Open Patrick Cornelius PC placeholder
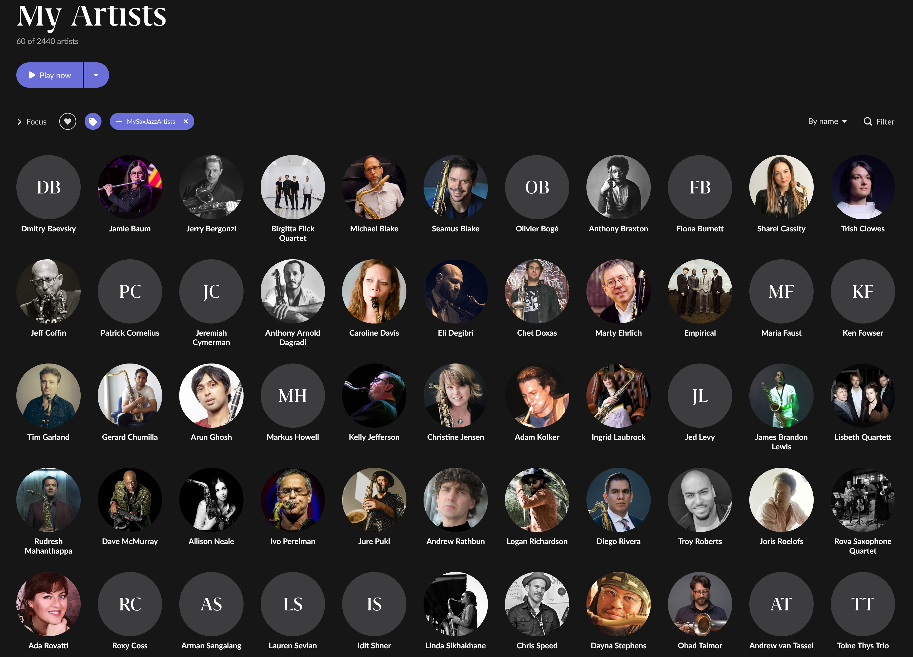Screen dimensions: 913x657 (x=130, y=291)
